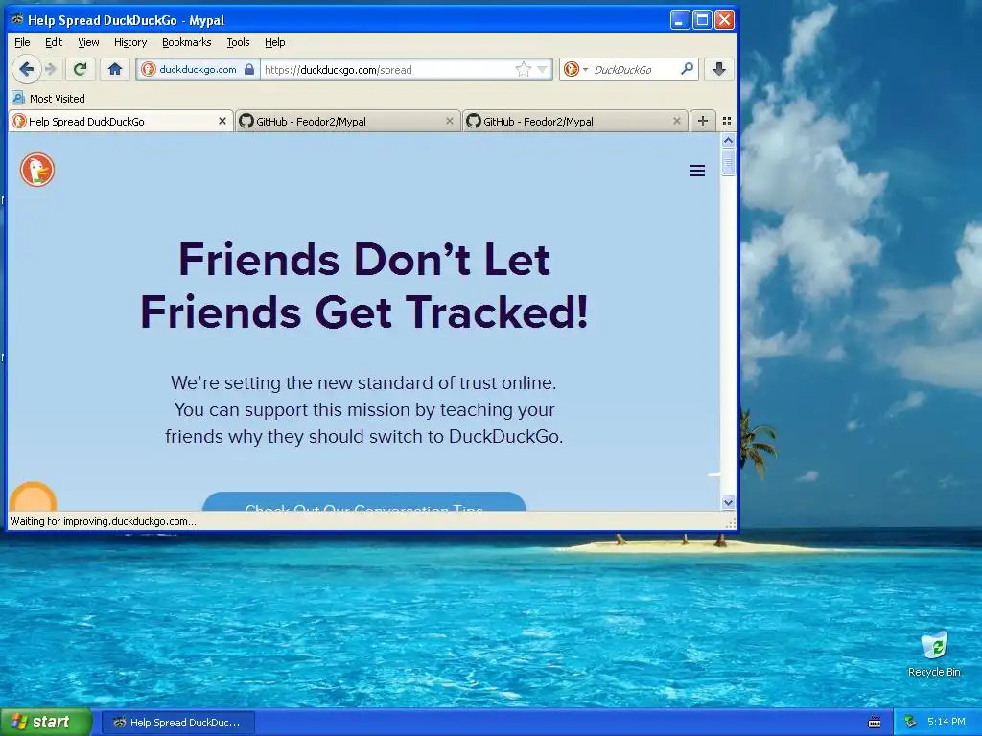This screenshot has width=982, height=736.
Task: Open the Edit menu
Action: pos(54,42)
